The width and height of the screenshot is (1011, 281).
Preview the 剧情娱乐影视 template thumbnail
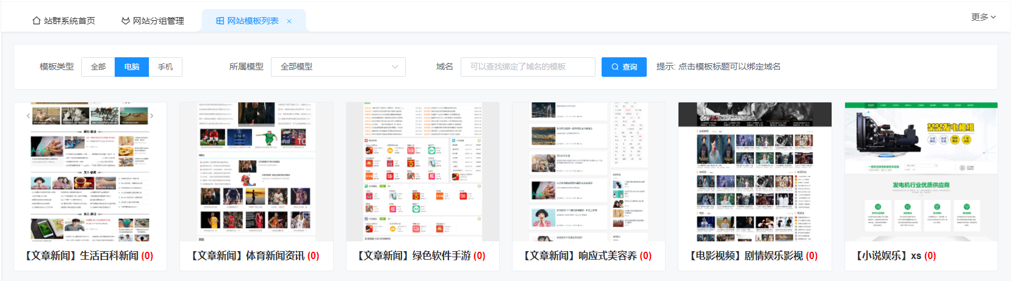pos(755,172)
